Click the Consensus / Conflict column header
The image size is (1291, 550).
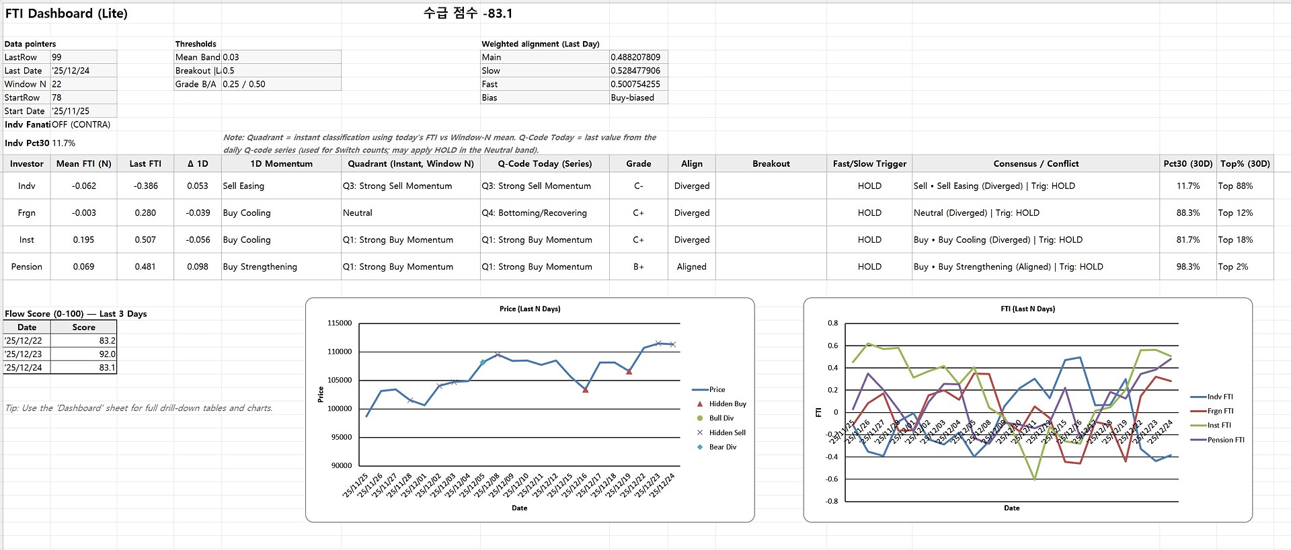point(1035,163)
